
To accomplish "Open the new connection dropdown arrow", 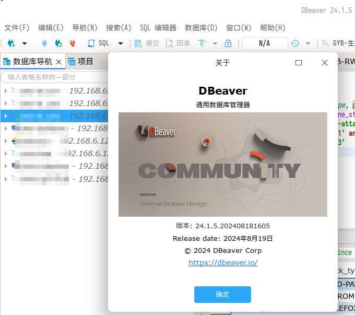I will (x=25, y=43).
